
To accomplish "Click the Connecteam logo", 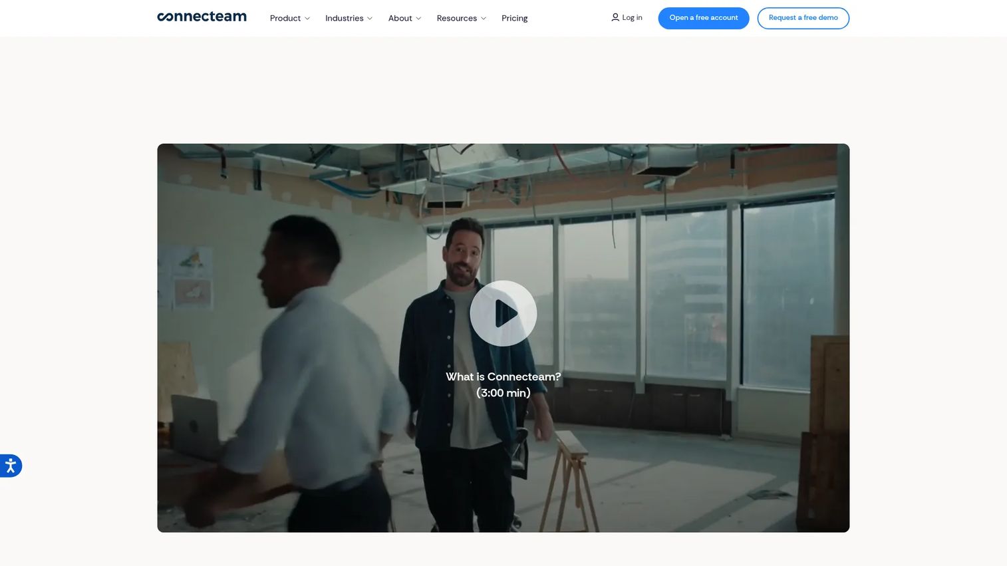I will tap(202, 17).
